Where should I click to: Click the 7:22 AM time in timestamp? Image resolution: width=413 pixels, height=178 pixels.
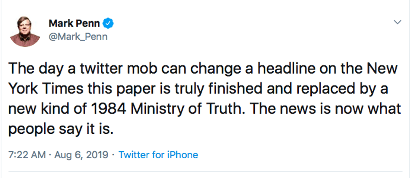pyautogui.click(x=27, y=154)
